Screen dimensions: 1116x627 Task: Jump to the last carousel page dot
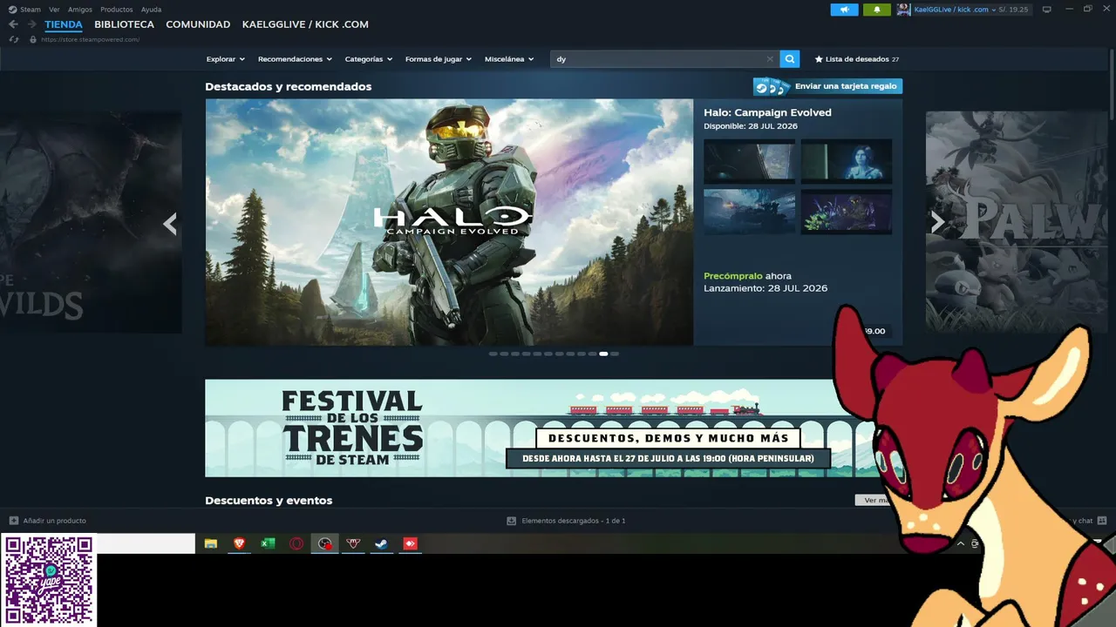coord(615,354)
